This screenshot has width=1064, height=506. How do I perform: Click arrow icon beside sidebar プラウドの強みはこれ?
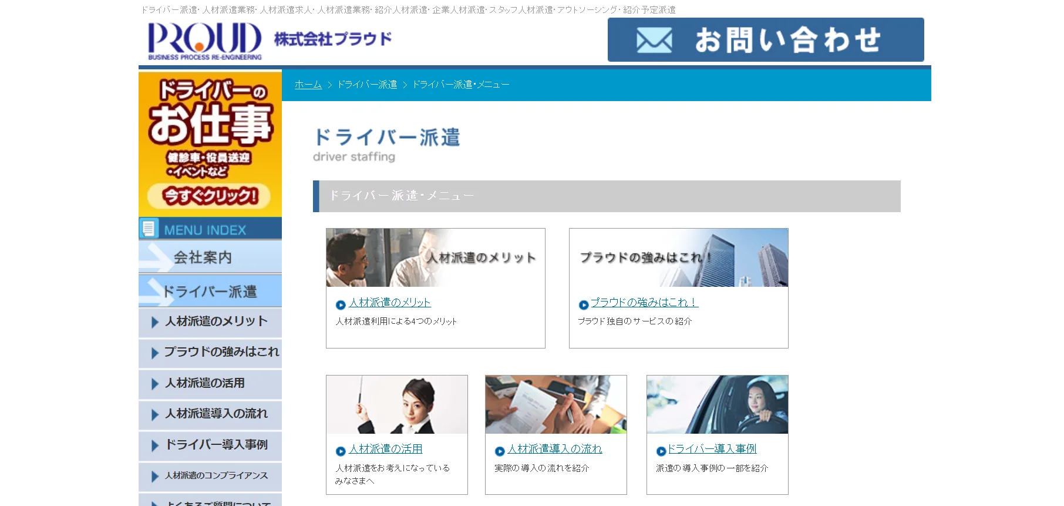155,353
